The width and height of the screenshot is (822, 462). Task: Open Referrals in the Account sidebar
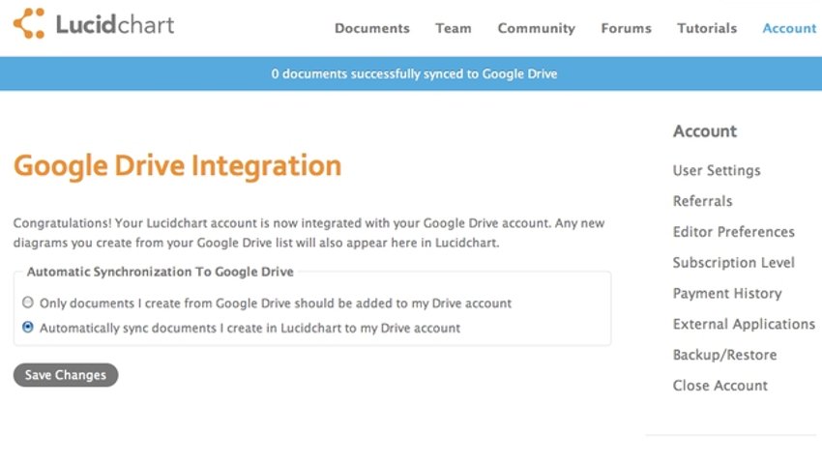coord(702,201)
